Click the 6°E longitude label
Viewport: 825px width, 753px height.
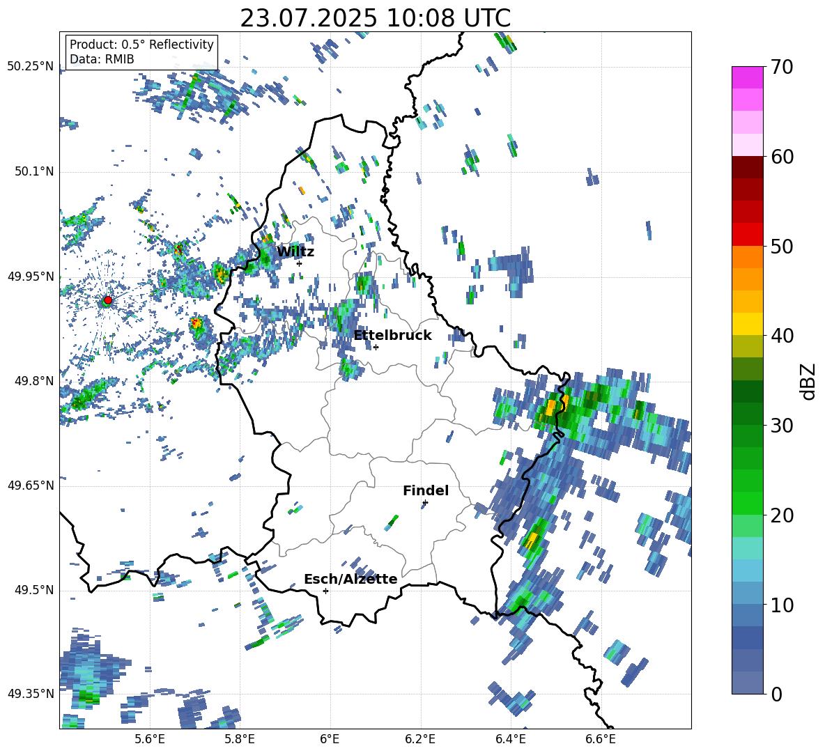330,739
